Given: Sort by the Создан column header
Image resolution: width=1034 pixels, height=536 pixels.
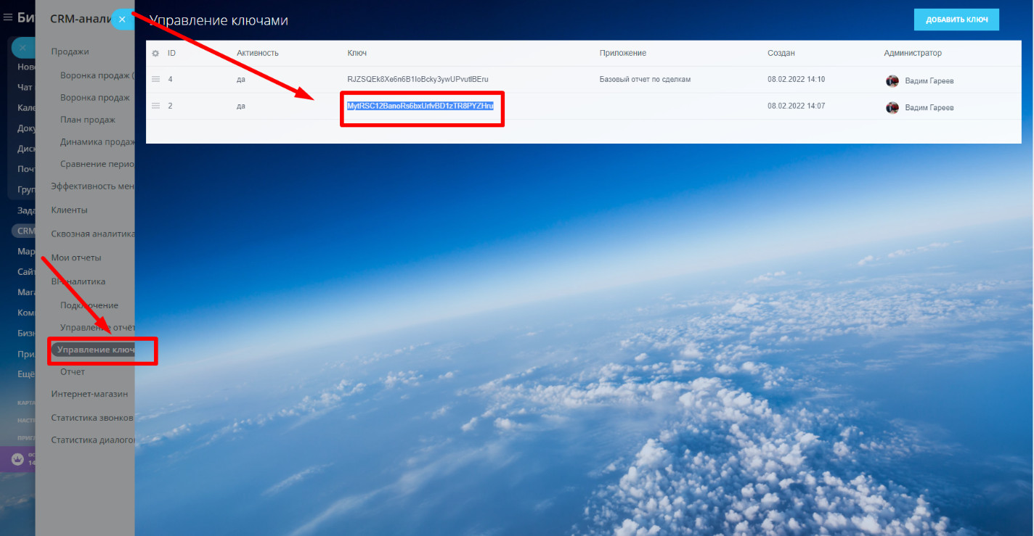Looking at the screenshot, I should pyautogui.click(x=781, y=54).
